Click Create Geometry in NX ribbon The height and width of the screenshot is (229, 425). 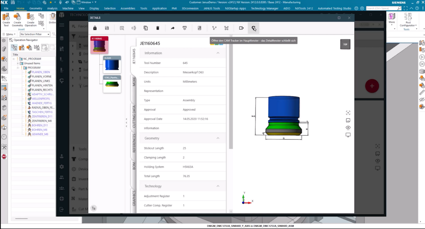(17, 20)
